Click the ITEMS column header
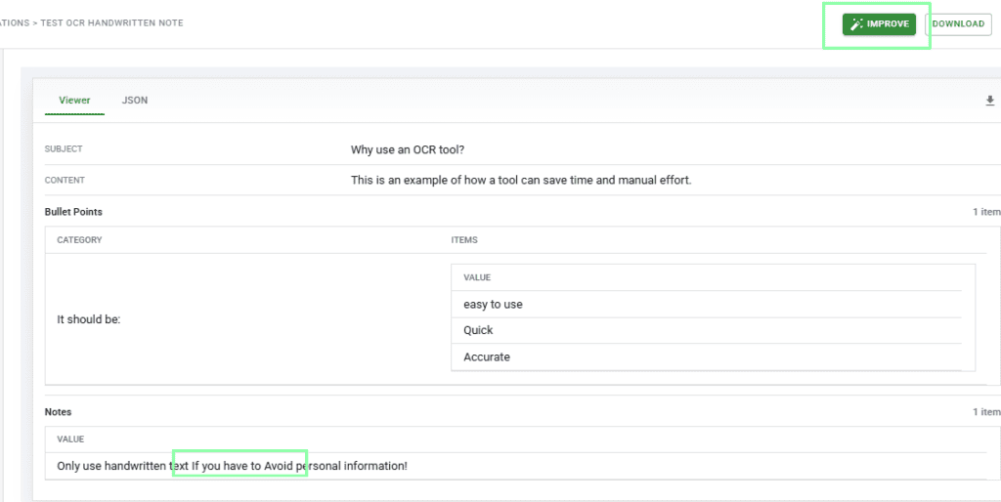 coord(464,239)
